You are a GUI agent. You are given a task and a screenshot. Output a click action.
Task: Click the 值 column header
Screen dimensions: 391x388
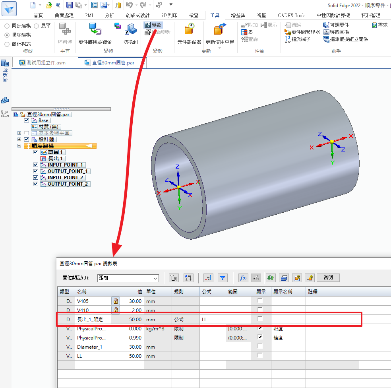pyautogui.click(x=128, y=291)
